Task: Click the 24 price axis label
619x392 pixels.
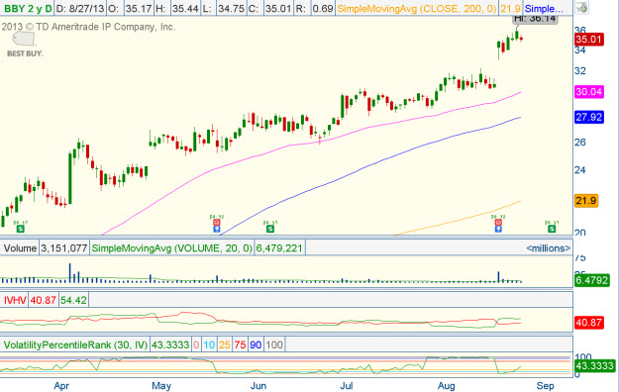Action: (580, 170)
